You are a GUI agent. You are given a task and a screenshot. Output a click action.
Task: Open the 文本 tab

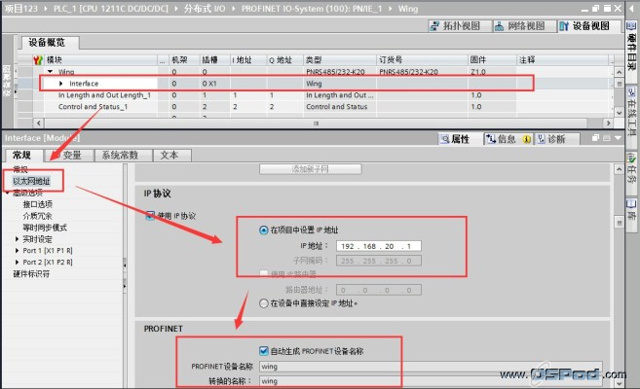point(169,155)
